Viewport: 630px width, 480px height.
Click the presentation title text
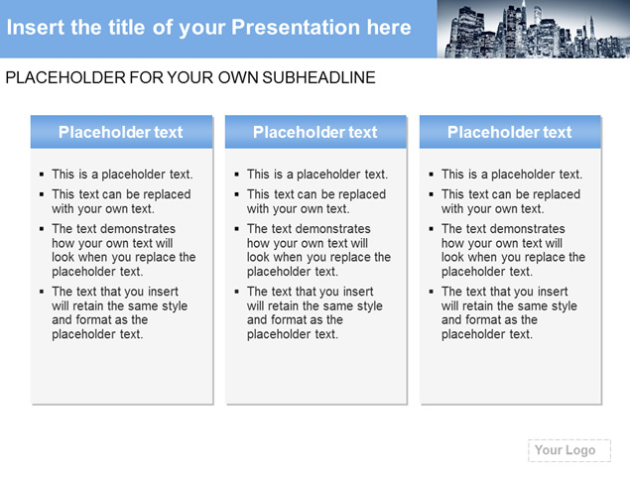tap(209, 28)
